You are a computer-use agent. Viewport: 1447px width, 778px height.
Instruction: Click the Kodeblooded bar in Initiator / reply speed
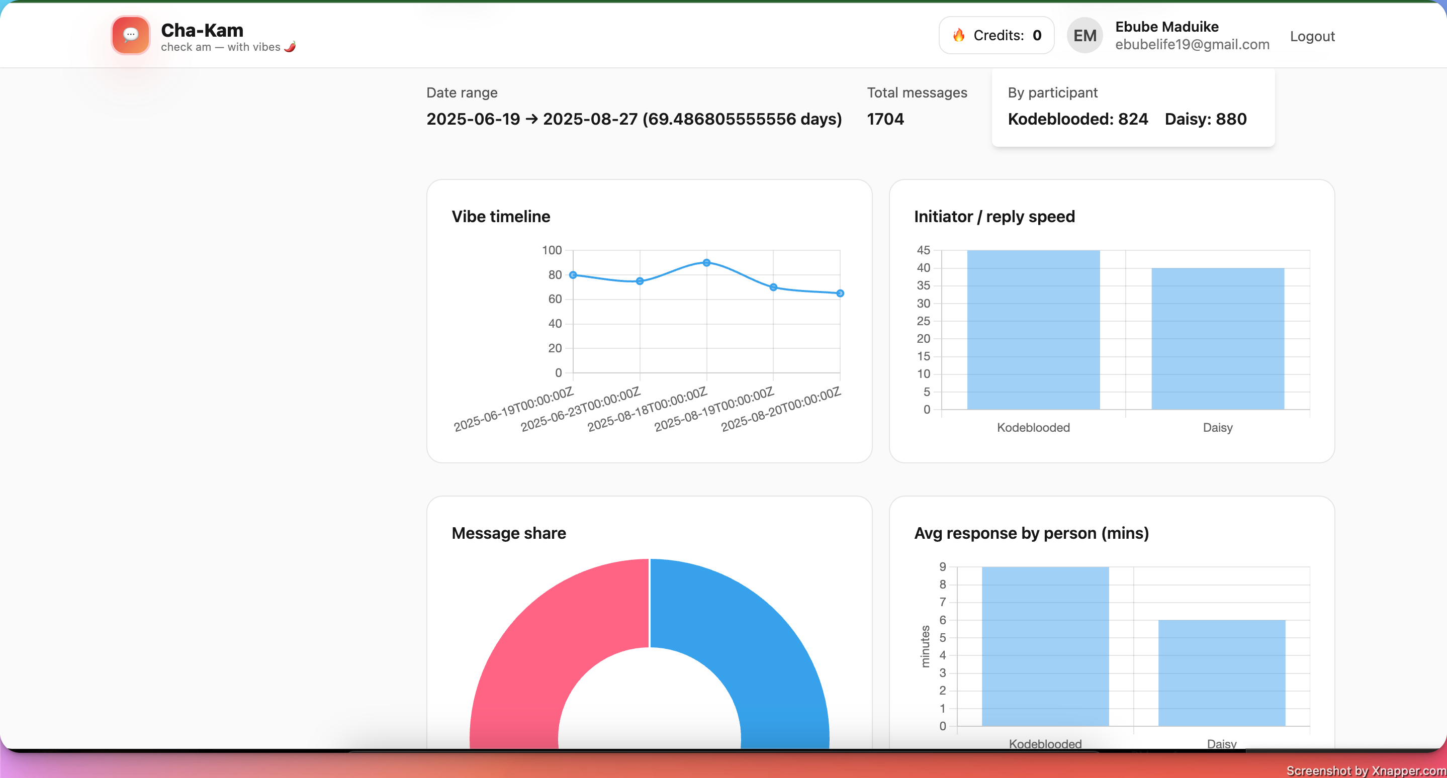click(x=1033, y=330)
